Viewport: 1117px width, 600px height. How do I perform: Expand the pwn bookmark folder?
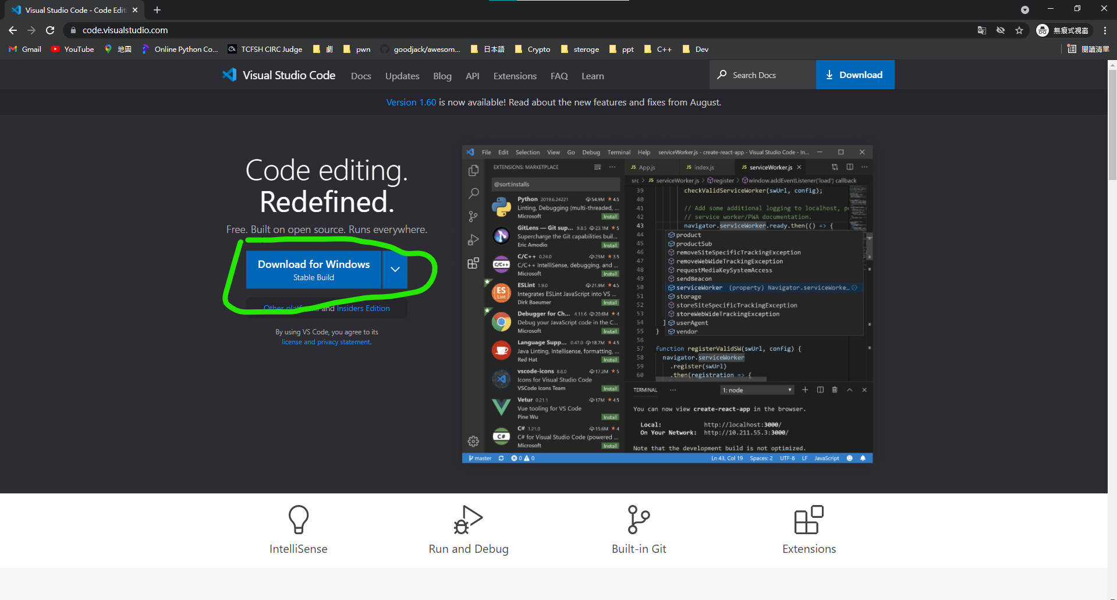pyautogui.click(x=357, y=50)
